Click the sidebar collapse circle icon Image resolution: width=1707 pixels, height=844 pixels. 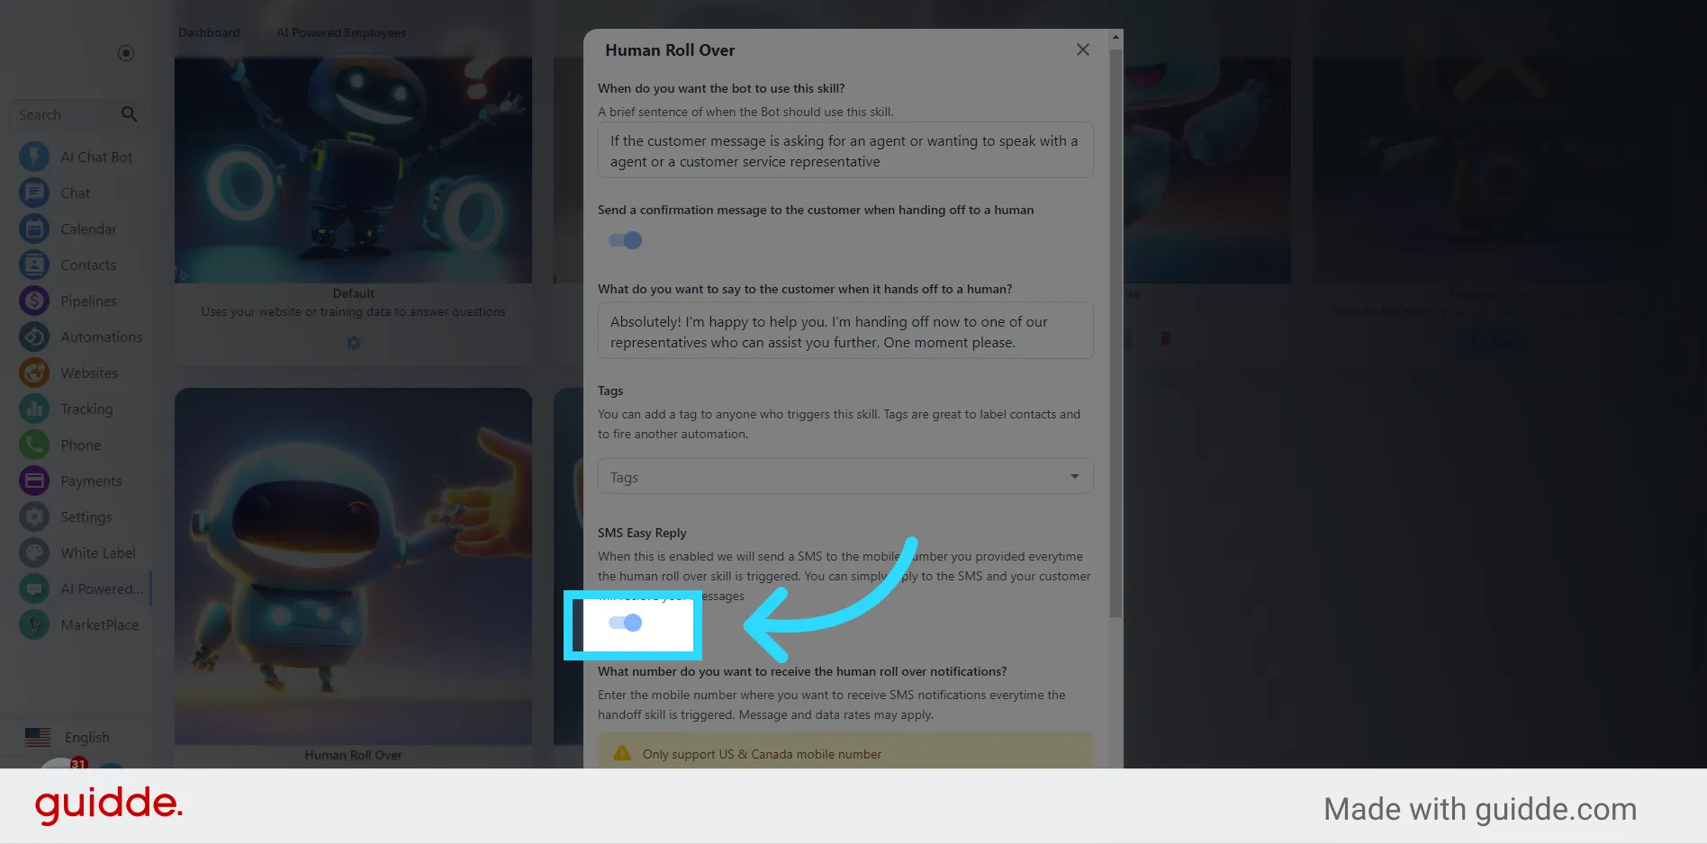click(126, 53)
